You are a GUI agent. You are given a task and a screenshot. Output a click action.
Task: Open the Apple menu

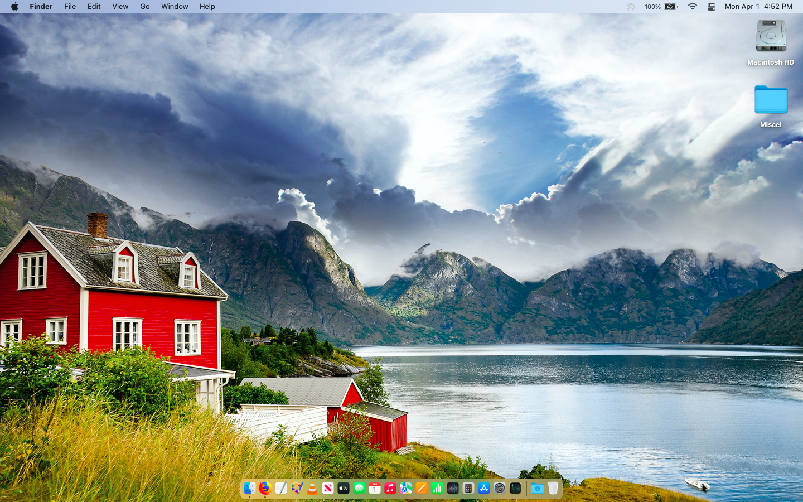pyautogui.click(x=14, y=7)
